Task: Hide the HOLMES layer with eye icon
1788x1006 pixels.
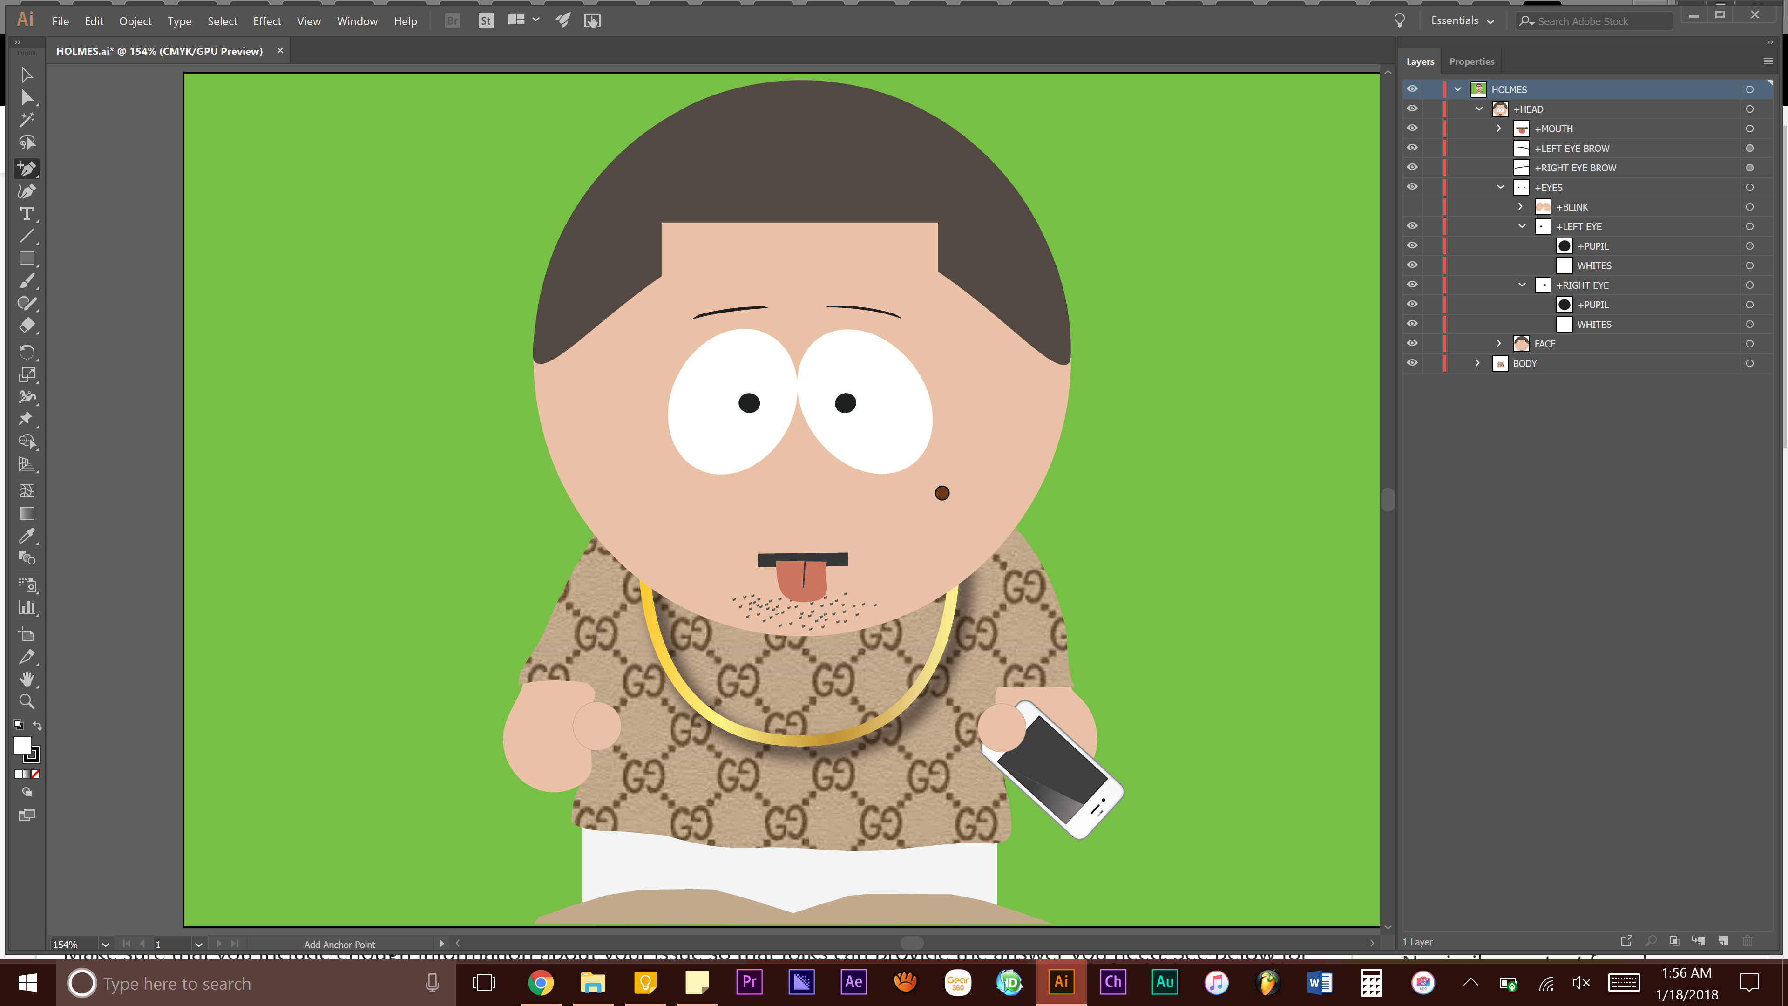Action: 1412,89
